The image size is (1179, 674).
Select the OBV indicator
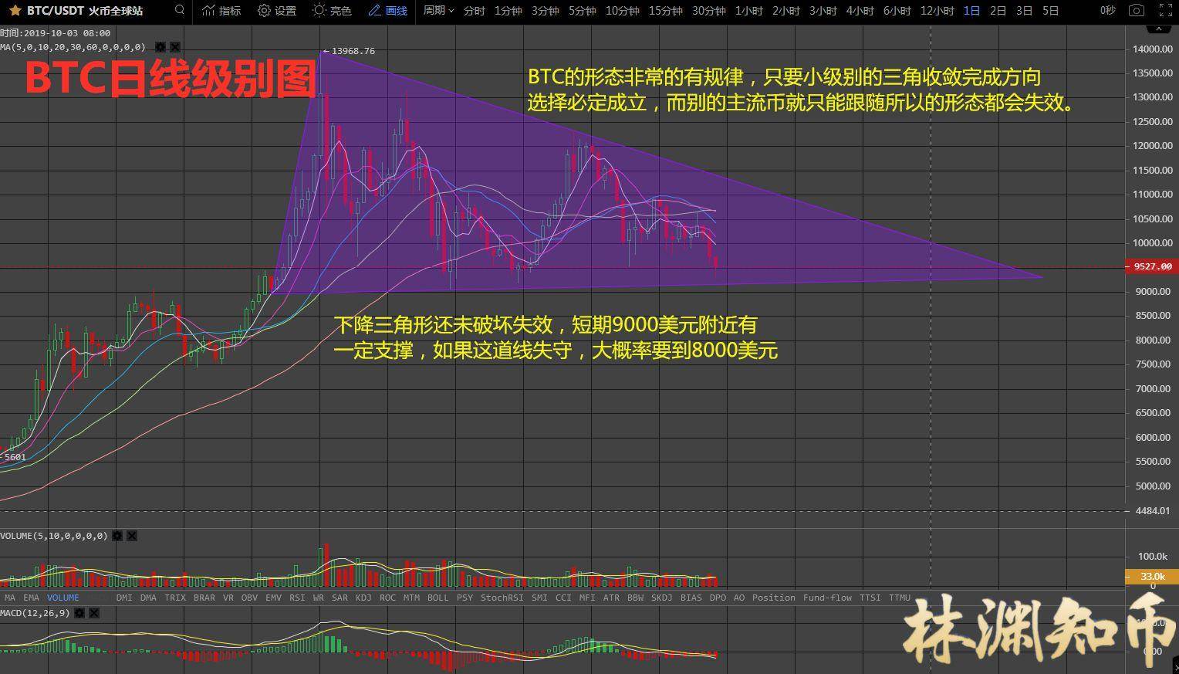tap(249, 598)
